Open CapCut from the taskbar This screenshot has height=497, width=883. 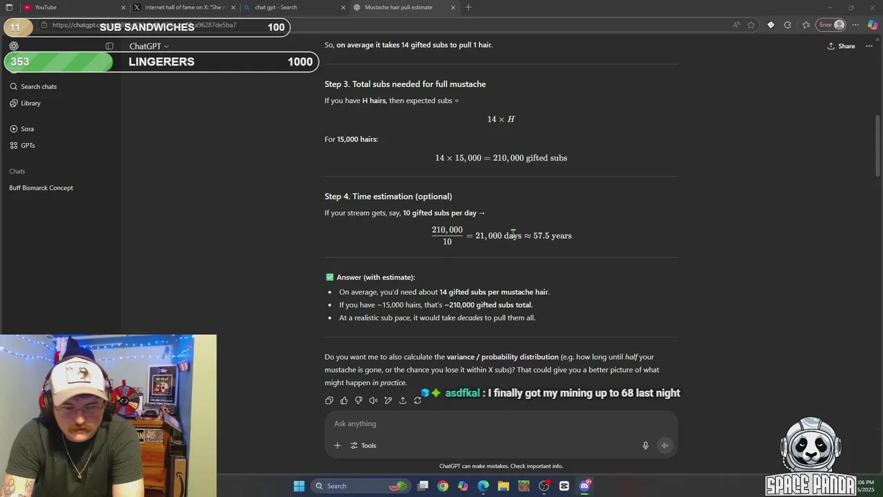pos(564,486)
